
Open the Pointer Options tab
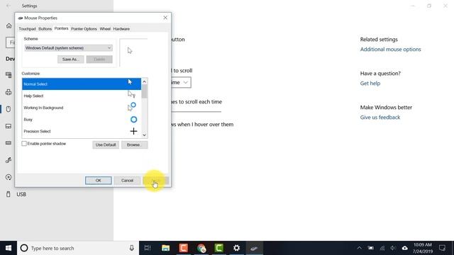pos(84,29)
